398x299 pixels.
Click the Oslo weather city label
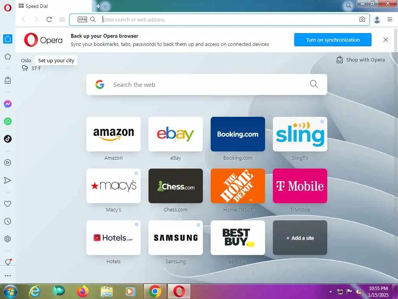[x=26, y=60]
